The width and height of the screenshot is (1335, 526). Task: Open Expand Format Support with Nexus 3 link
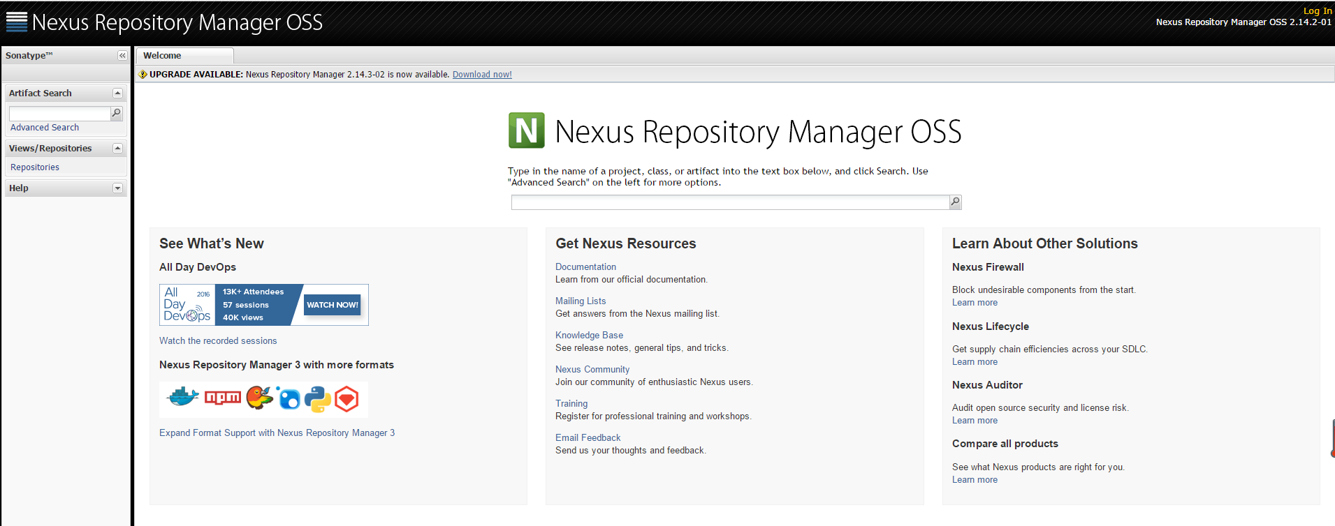point(277,433)
